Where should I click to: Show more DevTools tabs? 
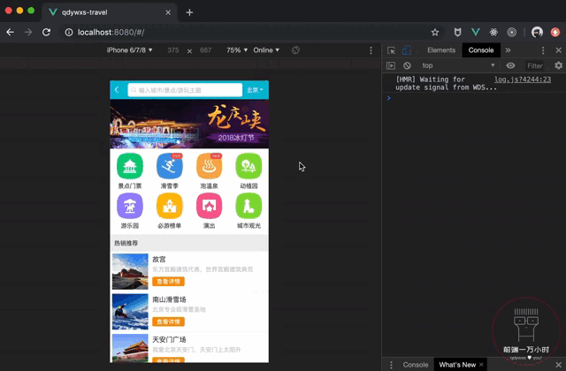tap(508, 50)
